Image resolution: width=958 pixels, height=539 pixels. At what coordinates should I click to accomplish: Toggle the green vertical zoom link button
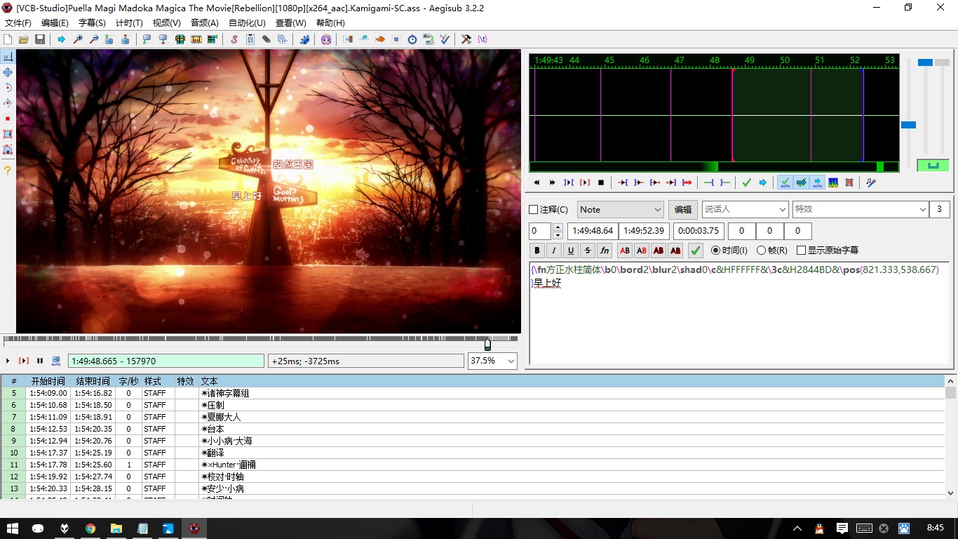[933, 166]
